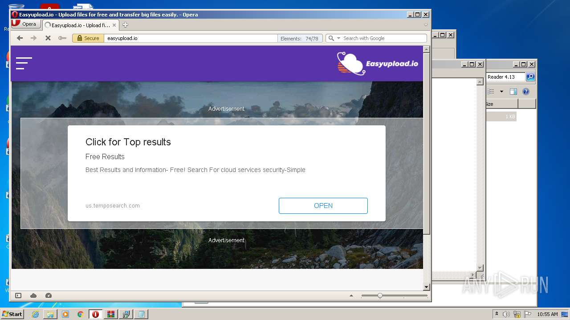Click the scrollbar up arrow in middle rear window
This screenshot has height=320, width=570.
[480, 82]
